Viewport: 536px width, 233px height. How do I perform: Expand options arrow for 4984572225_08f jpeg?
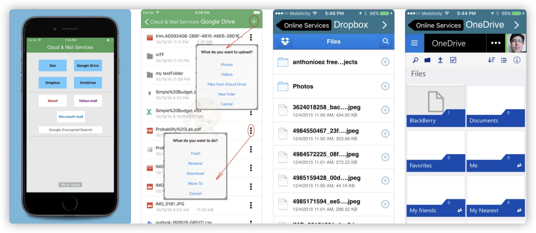click(385, 157)
